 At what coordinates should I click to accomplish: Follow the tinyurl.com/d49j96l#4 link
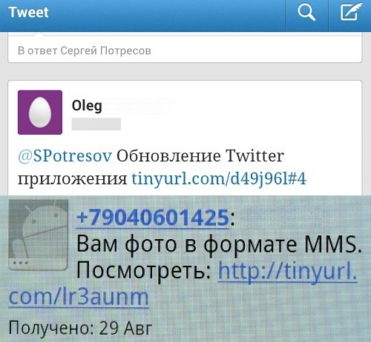click(219, 178)
